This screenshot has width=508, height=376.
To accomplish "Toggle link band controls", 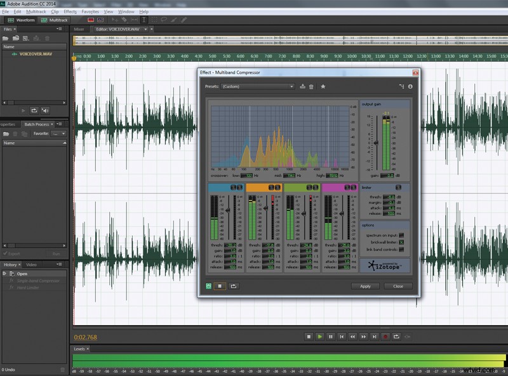I will (x=402, y=249).
